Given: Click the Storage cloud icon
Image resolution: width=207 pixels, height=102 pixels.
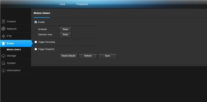Looking at the screenshot, I should [3, 56].
